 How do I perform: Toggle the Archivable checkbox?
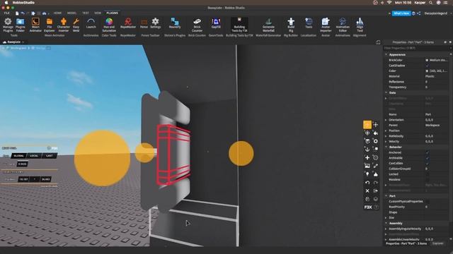point(427,158)
